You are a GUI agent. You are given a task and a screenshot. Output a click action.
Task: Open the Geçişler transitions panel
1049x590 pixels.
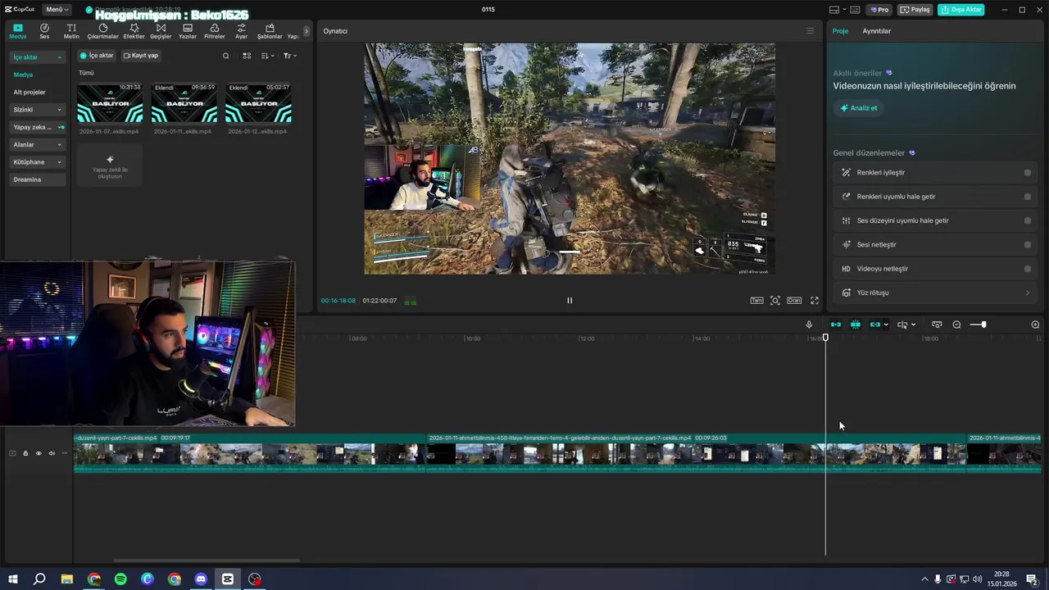(x=161, y=31)
